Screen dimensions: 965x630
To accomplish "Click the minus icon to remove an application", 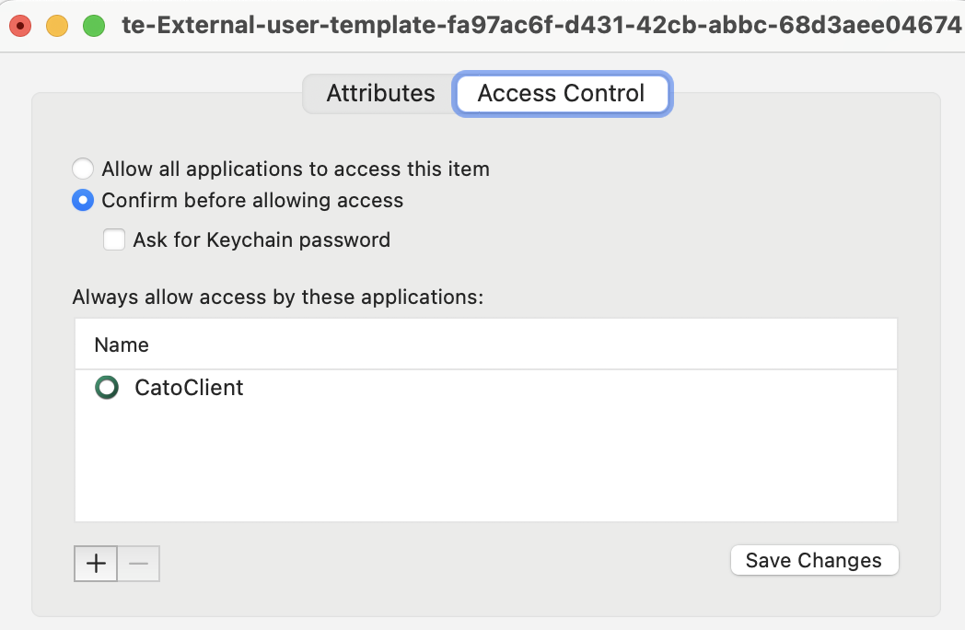I will pyautogui.click(x=138, y=563).
